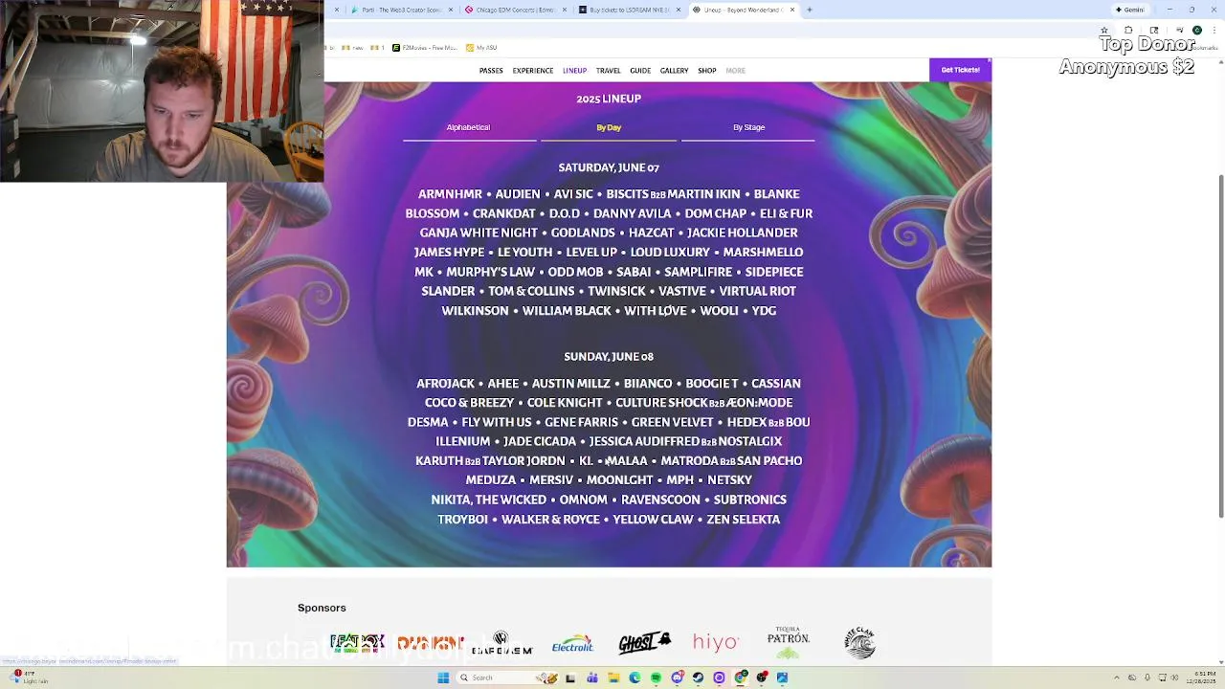Open the White Claw sponsor logo
The height and width of the screenshot is (689, 1225).
coord(859,642)
